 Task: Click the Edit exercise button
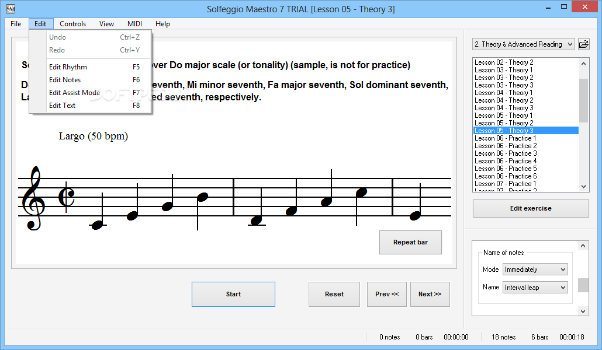click(x=531, y=209)
